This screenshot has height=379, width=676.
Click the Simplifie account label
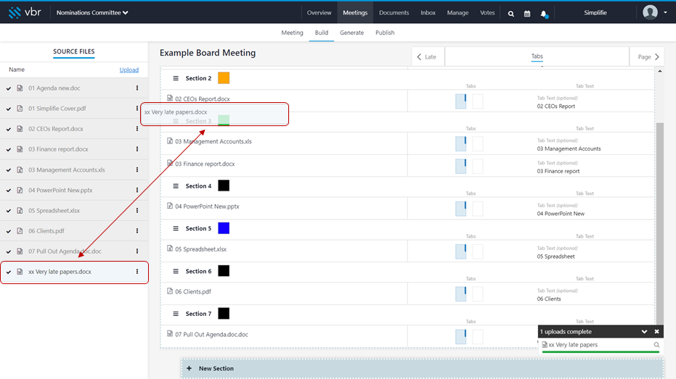(x=595, y=12)
